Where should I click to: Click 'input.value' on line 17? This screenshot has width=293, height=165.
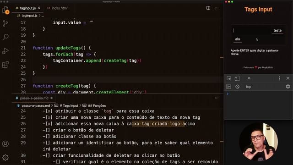[x=67, y=22]
